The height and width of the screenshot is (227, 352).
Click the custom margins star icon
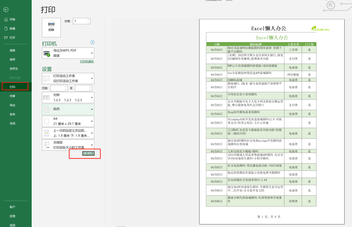point(46,133)
